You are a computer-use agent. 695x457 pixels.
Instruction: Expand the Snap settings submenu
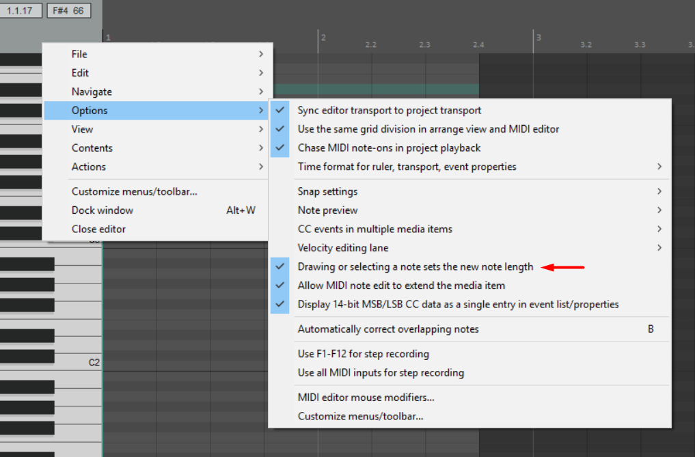pyautogui.click(x=327, y=191)
